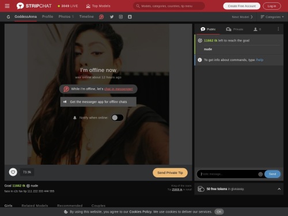Click Send Private Tip button
Screen dimensions: 288x216
point(170,173)
